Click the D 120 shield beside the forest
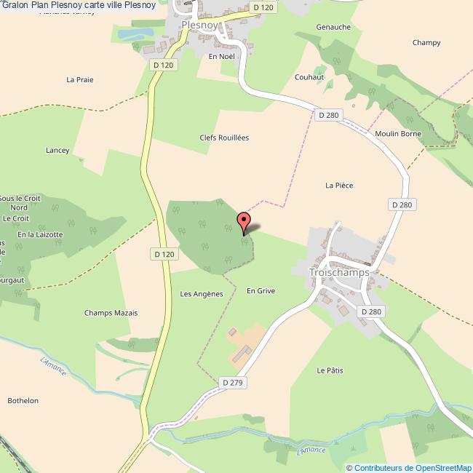 pos(164,254)
